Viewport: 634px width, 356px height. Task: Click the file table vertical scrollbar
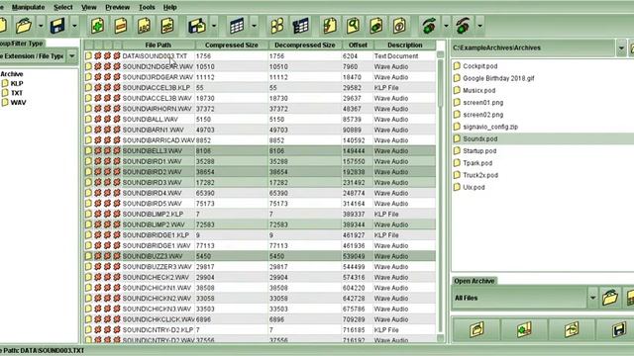click(440, 197)
